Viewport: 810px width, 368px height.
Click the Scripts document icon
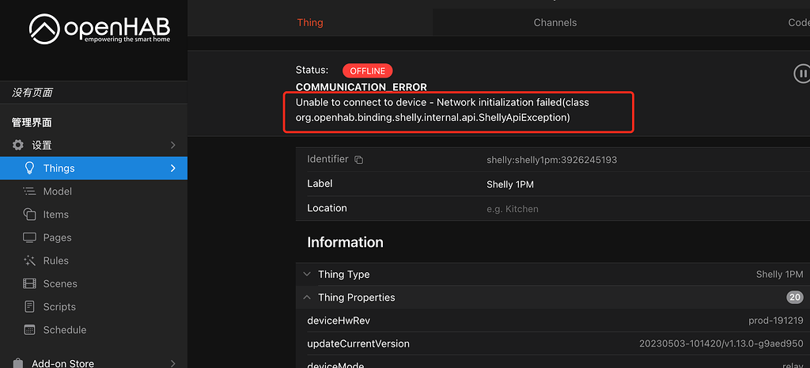pyautogui.click(x=30, y=306)
